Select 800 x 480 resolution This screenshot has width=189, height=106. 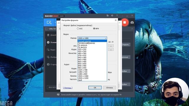tap(92, 62)
